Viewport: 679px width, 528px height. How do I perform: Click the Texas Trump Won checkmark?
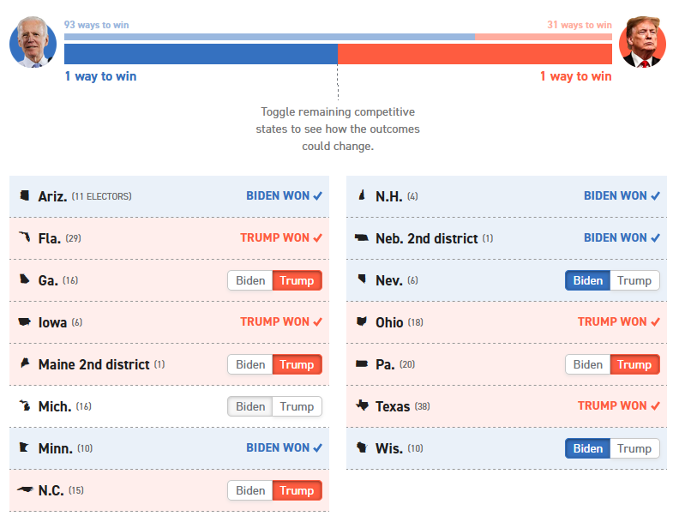(x=656, y=406)
